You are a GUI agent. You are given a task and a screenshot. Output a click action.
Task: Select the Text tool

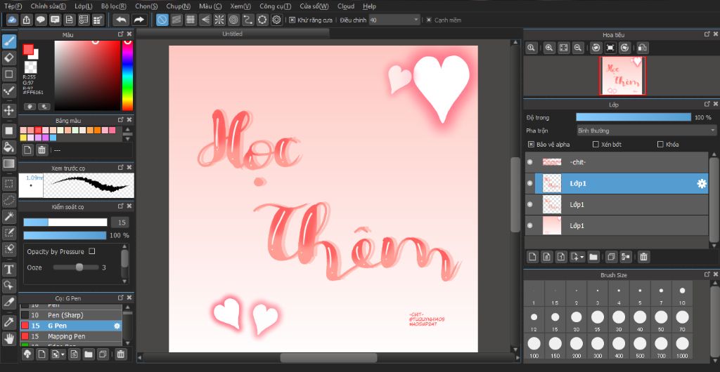9,269
